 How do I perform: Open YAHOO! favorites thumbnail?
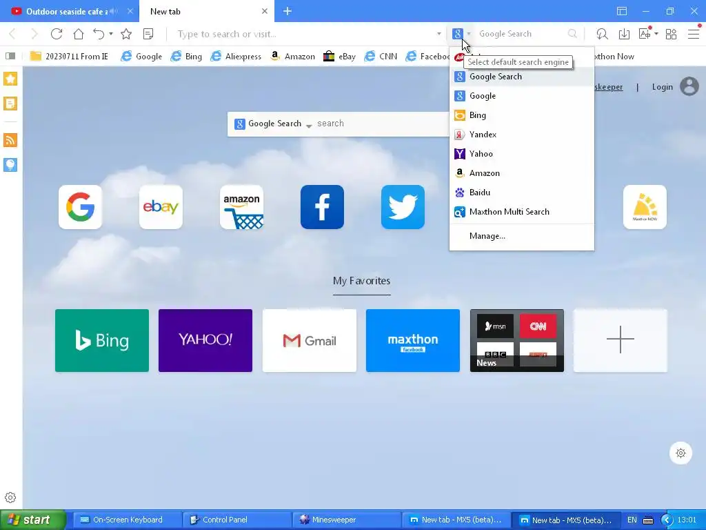coord(205,340)
